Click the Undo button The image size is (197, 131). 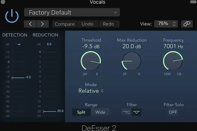(x=88, y=24)
